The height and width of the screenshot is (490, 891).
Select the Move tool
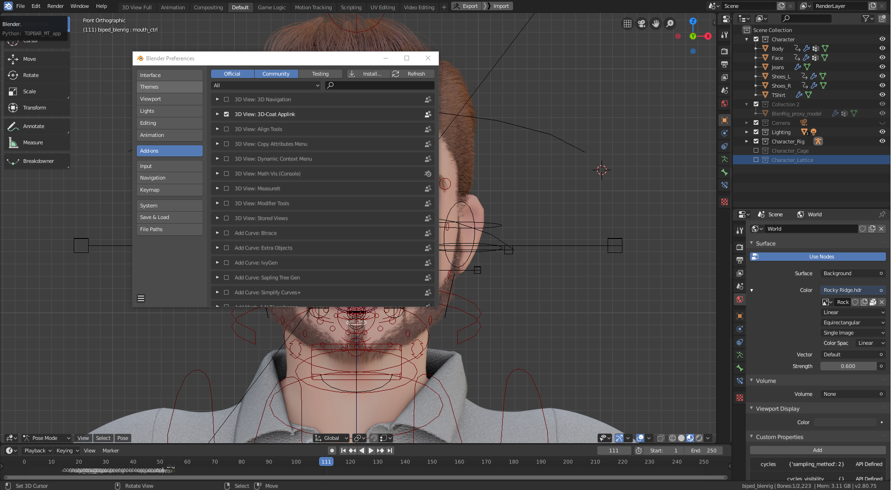pos(37,59)
